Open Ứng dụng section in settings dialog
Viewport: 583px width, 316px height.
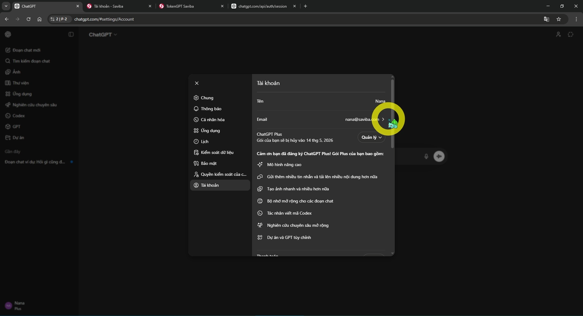pyautogui.click(x=220, y=131)
